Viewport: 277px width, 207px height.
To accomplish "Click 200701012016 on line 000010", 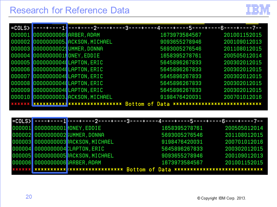I will (243, 97).
